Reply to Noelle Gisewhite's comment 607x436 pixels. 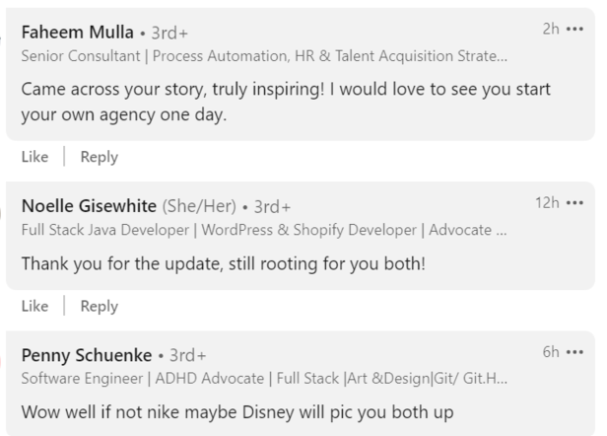pos(99,307)
